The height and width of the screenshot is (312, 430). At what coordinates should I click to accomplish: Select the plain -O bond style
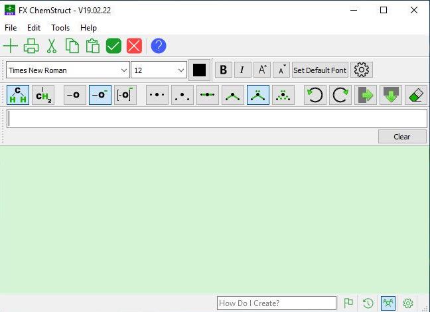coord(75,95)
